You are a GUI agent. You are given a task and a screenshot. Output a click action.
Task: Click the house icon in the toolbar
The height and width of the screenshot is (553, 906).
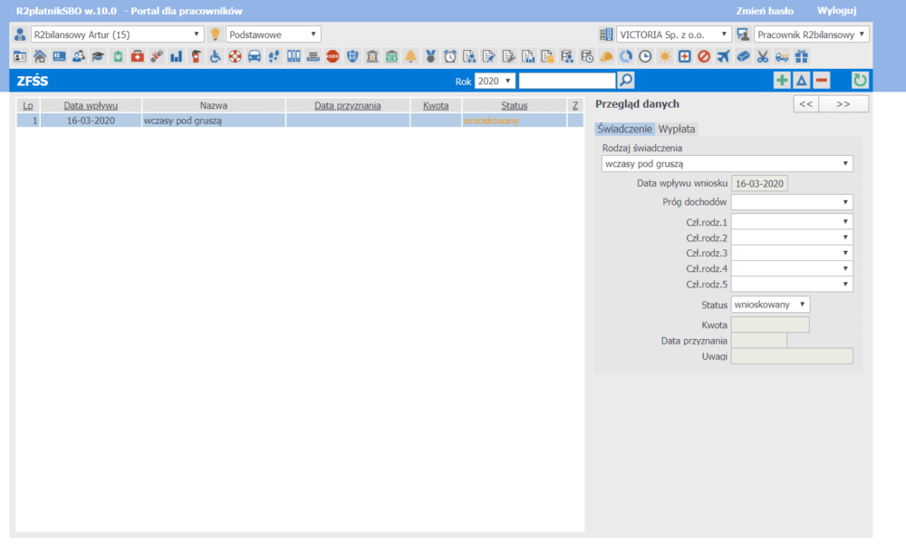[39, 56]
